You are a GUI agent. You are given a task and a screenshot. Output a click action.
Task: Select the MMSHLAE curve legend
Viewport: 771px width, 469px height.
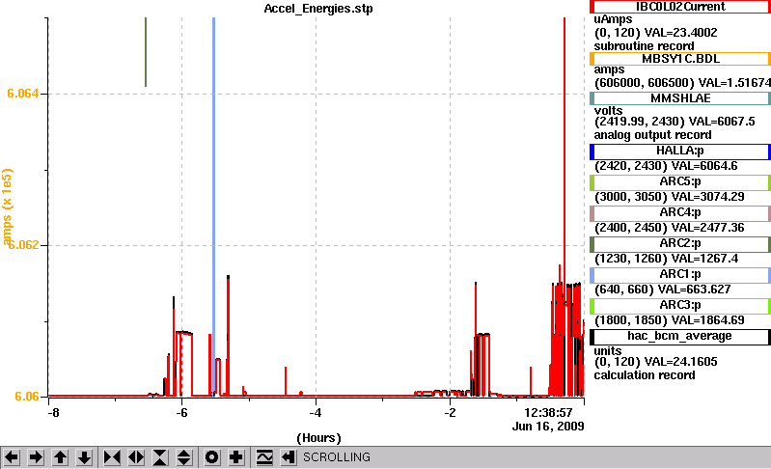point(680,98)
